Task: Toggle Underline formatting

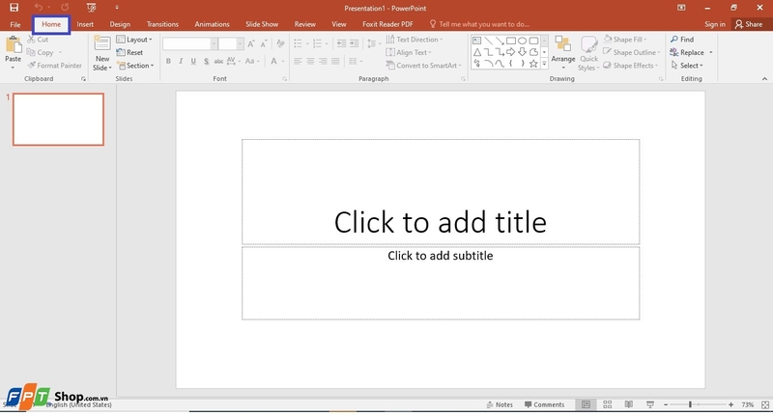Action: 193,61
